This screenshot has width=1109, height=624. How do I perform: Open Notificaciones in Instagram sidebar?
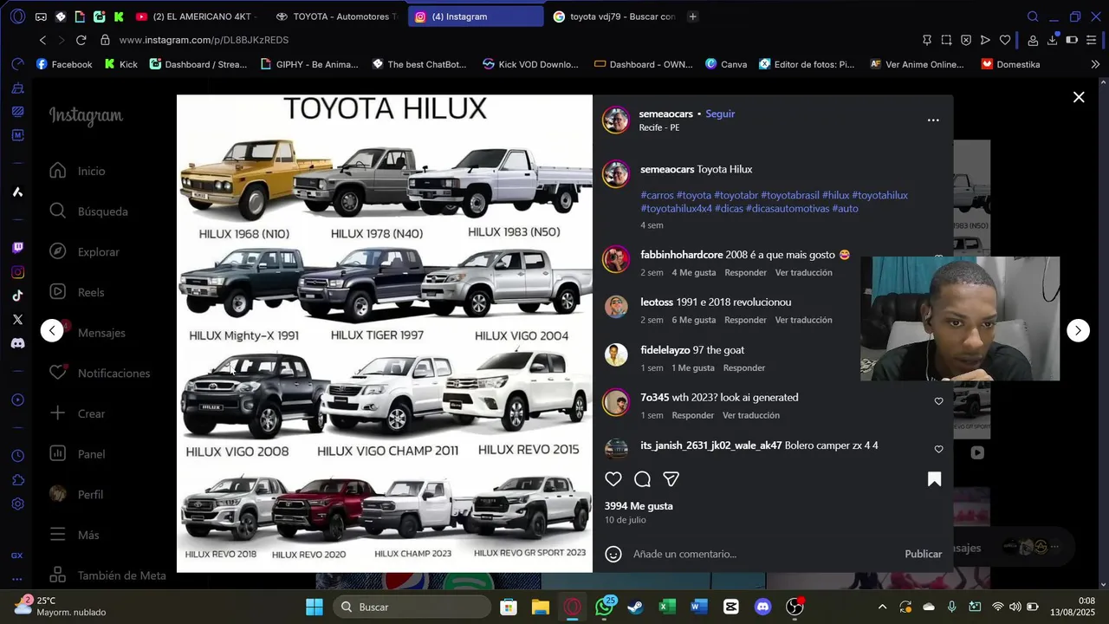[100, 374]
